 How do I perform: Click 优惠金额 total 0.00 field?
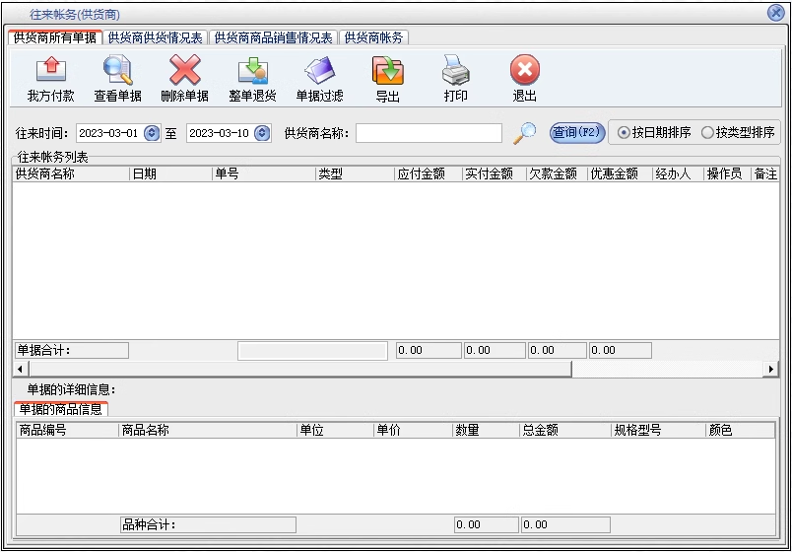coord(621,350)
